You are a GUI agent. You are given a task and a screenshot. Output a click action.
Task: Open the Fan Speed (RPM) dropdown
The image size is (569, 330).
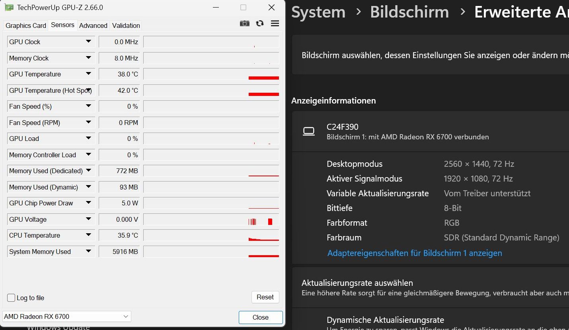point(88,123)
